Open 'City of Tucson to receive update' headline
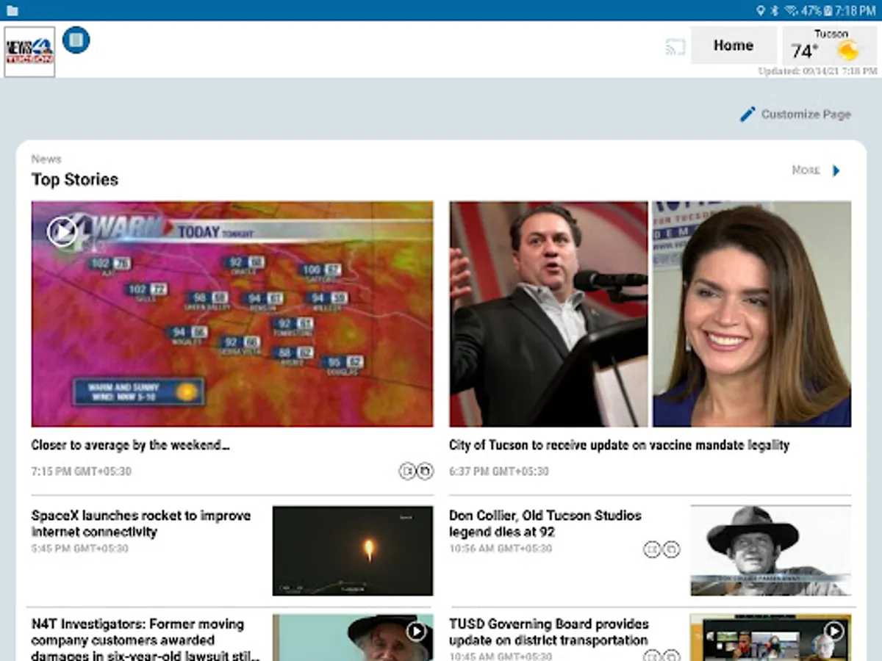 (619, 445)
